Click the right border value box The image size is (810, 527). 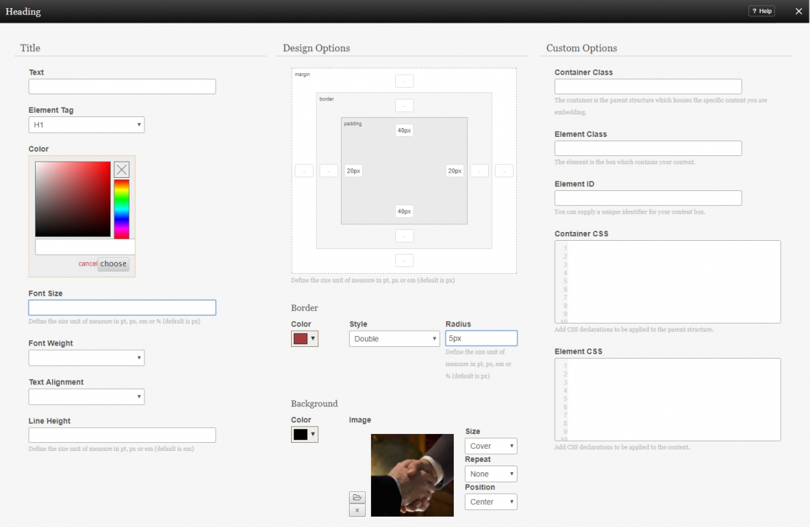(479, 171)
